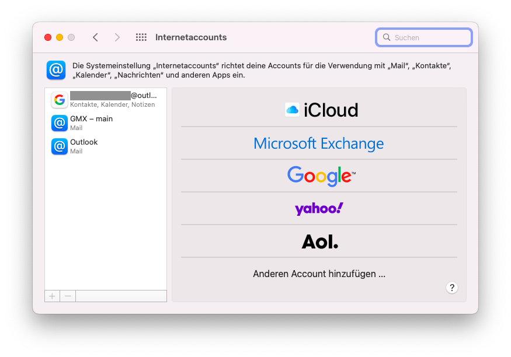The image size is (511, 357).
Task: Click the 'Mail' subtitle under Outlook
Action: [x=77, y=151]
